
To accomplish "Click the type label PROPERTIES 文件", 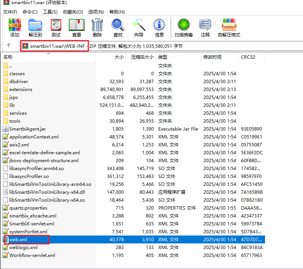I will (x=177, y=208).
